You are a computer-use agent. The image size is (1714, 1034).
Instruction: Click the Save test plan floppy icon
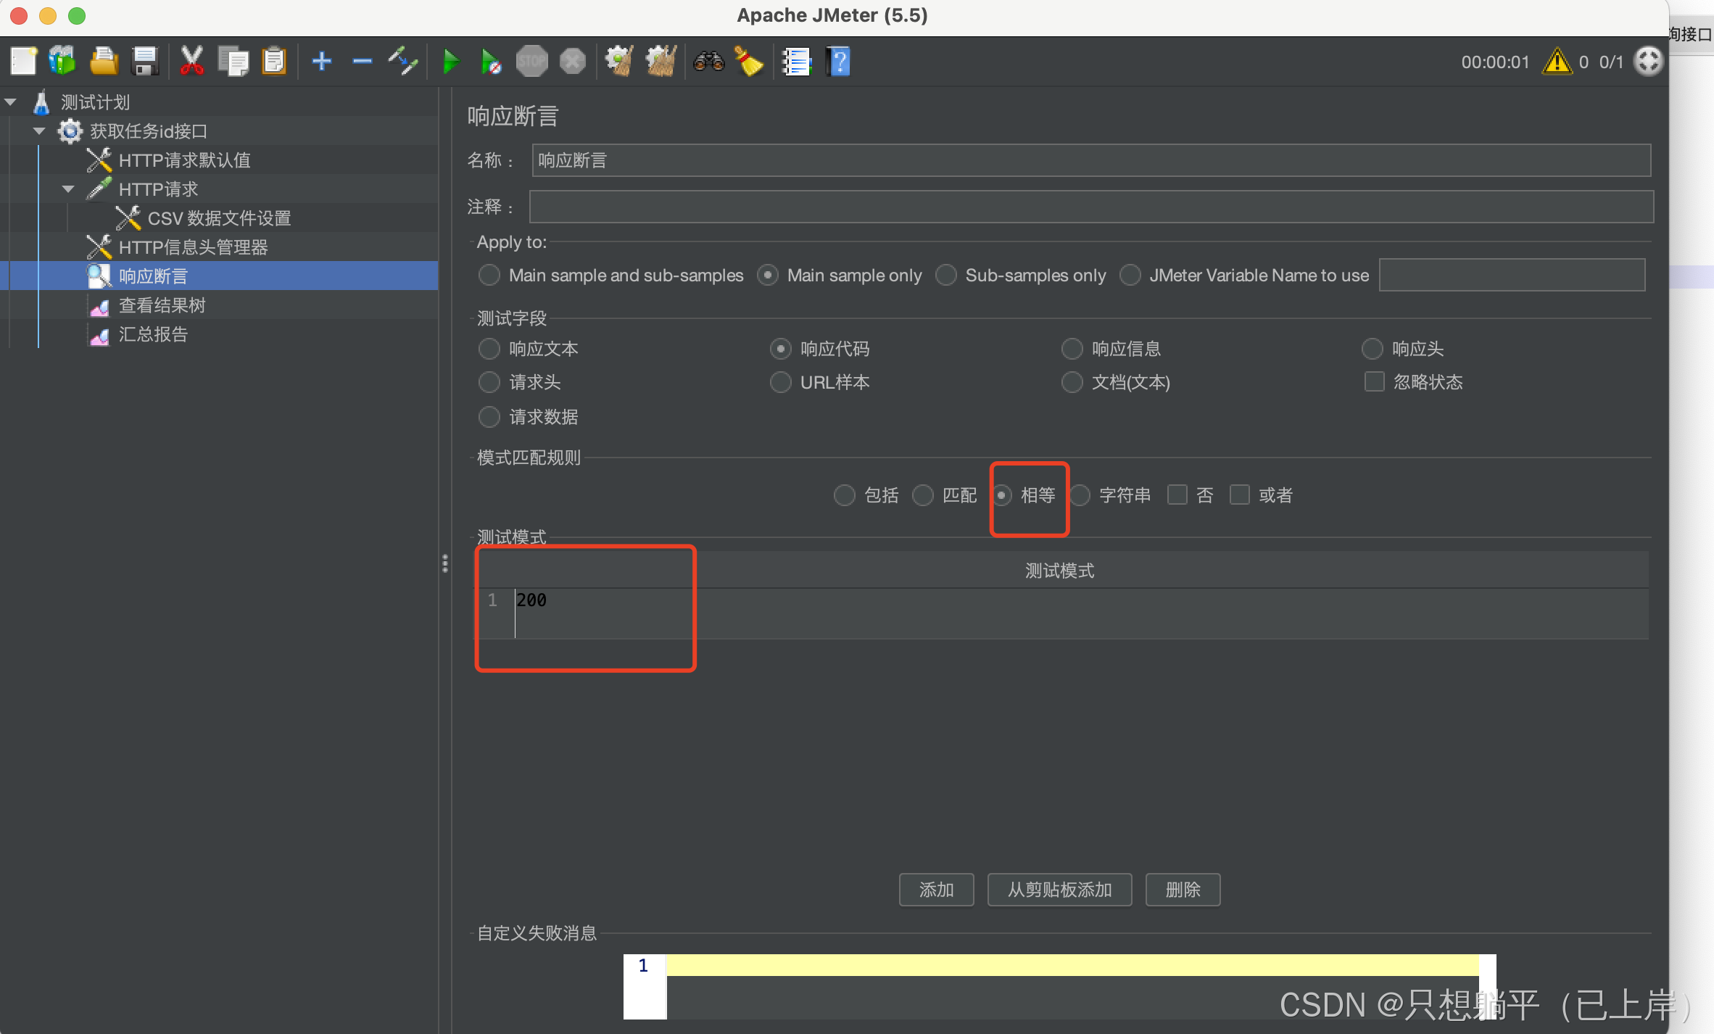coord(145,62)
